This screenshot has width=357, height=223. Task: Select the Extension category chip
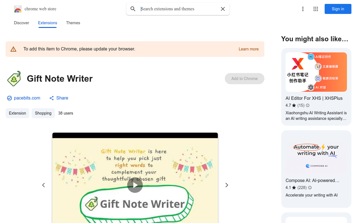pos(17,113)
